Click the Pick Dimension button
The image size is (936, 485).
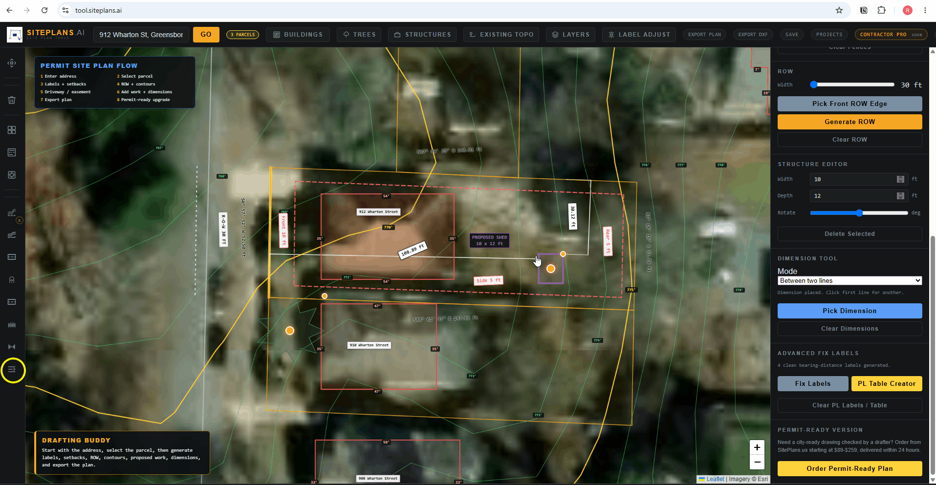(x=849, y=311)
